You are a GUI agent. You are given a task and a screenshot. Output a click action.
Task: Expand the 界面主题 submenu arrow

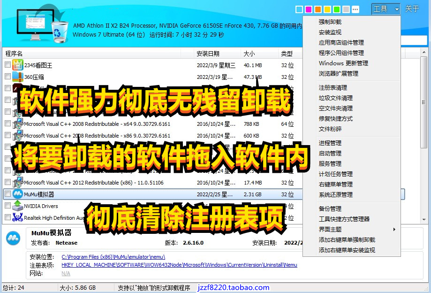(x=394, y=230)
